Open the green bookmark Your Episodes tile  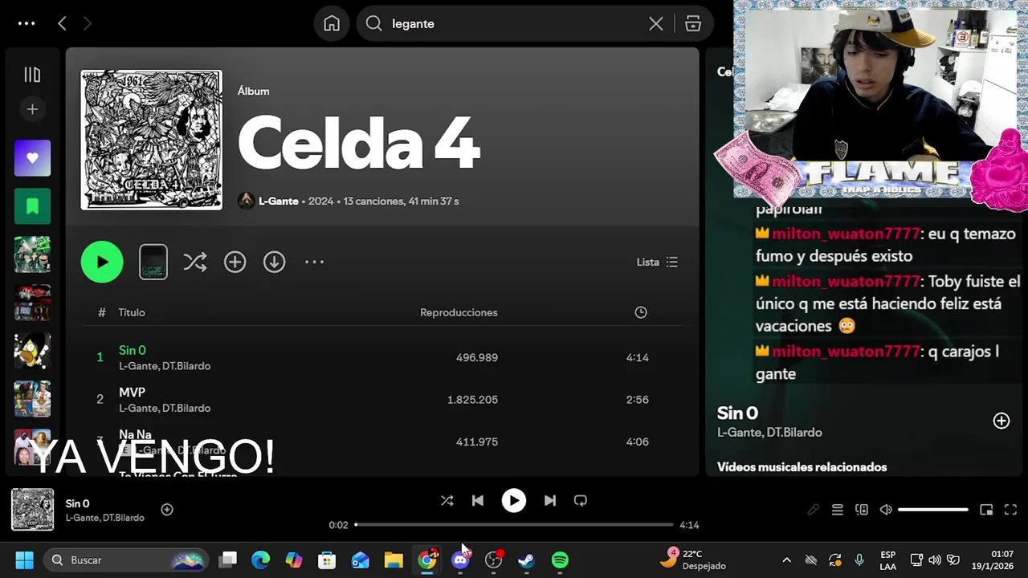pyautogui.click(x=32, y=206)
